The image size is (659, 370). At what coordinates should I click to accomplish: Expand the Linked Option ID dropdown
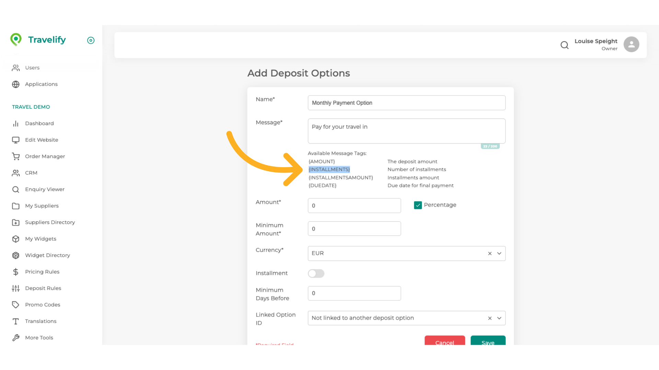coord(499,318)
